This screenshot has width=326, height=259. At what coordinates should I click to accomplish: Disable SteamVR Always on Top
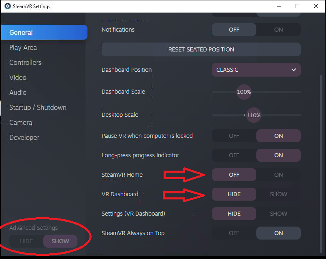click(234, 233)
